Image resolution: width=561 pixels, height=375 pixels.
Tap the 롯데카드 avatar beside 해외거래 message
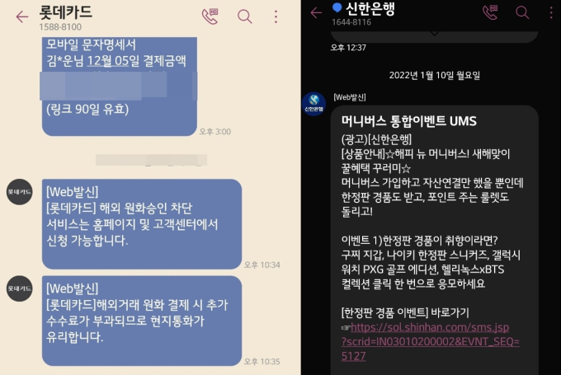tap(19, 288)
